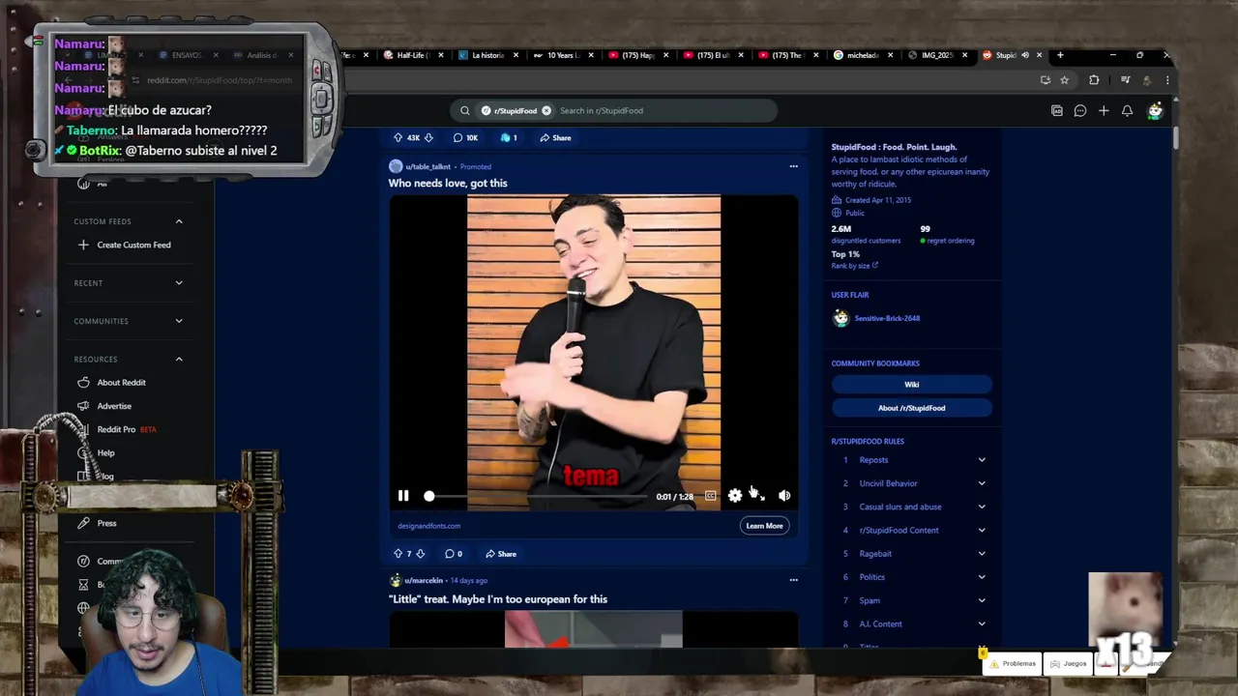
Task: Open Advertise in sidebar
Action: click(x=114, y=406)
